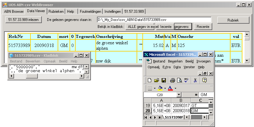Run ABC spelling check in Excel
254x127 pixels.
pyautogui.click(x=186, y=80)
